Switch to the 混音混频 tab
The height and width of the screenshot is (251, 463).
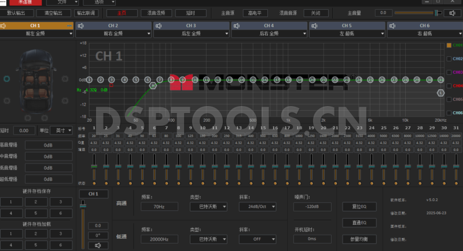click(x=156, y=13)
